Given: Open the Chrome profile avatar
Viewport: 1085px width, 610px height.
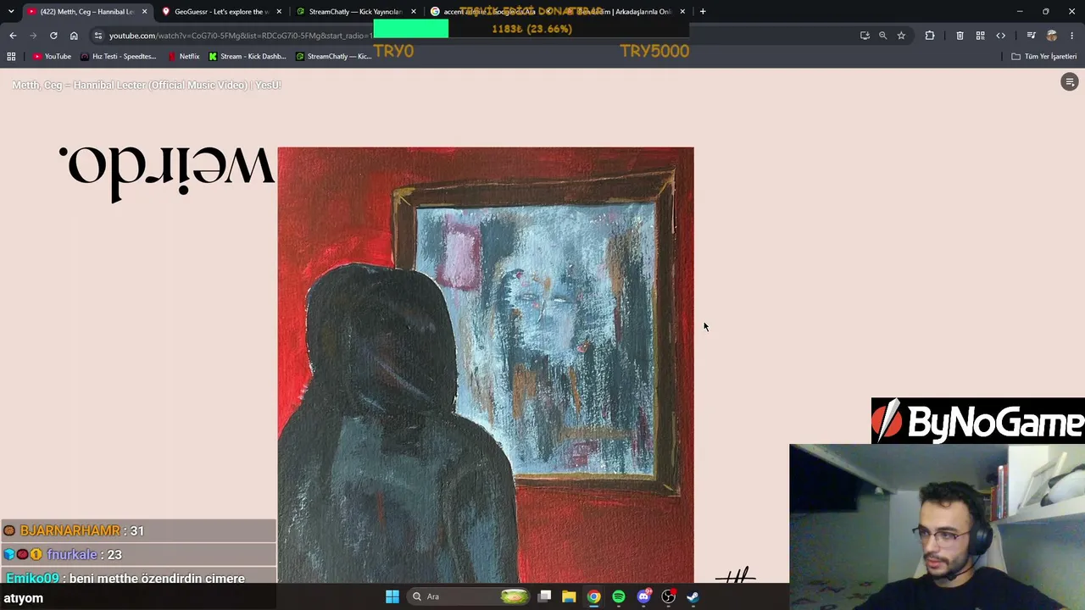Looking at the screenshot, I should click(x=1052, y=36).
